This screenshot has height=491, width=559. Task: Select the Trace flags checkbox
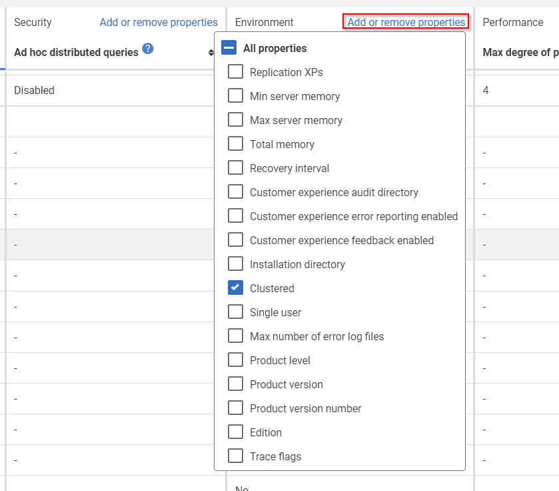pos(235,456)
